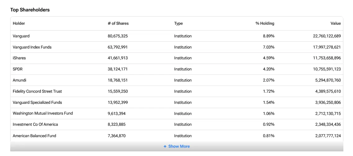Click share count 41,661,913
The width and height of the screenshot is (353, 156).
click(118, 58)
